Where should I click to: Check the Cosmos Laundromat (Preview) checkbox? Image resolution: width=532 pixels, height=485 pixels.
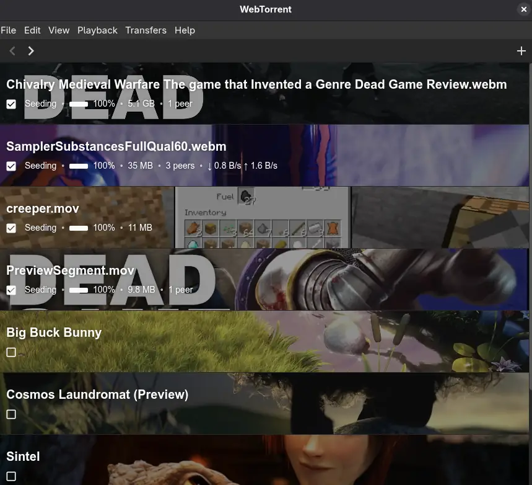11,414
